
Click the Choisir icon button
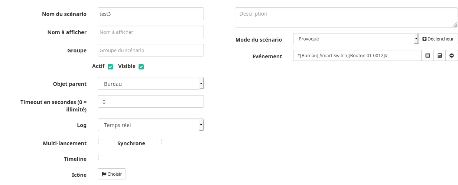coord(112,174)
